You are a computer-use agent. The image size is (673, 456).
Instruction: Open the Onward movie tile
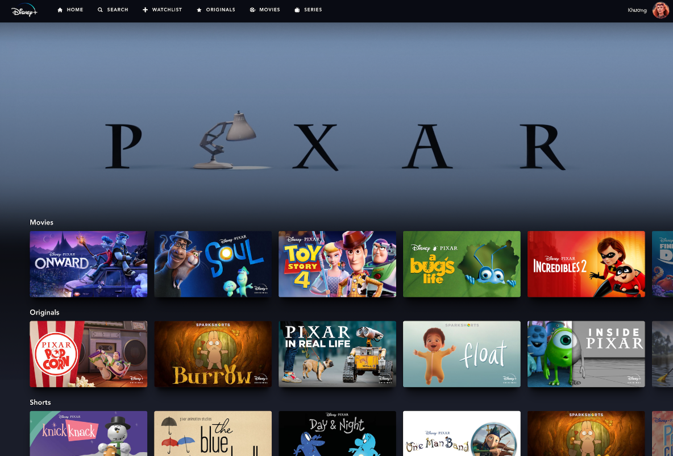[89, 264]
